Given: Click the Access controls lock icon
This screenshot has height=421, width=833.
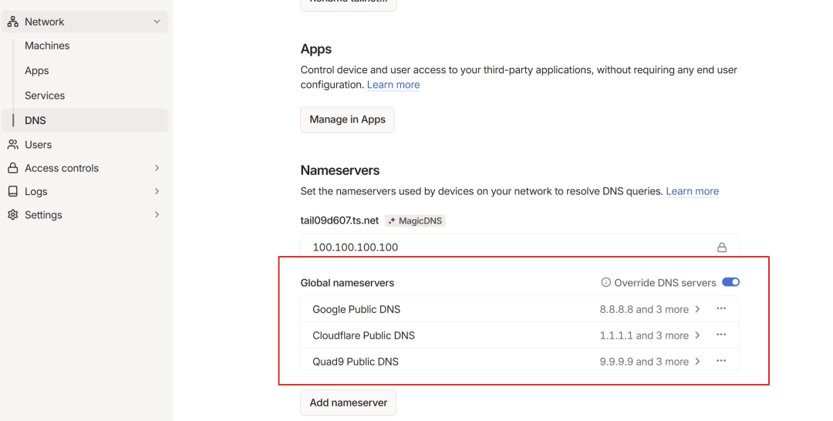Looking at the screenshot, I should (x=13, y=168).
